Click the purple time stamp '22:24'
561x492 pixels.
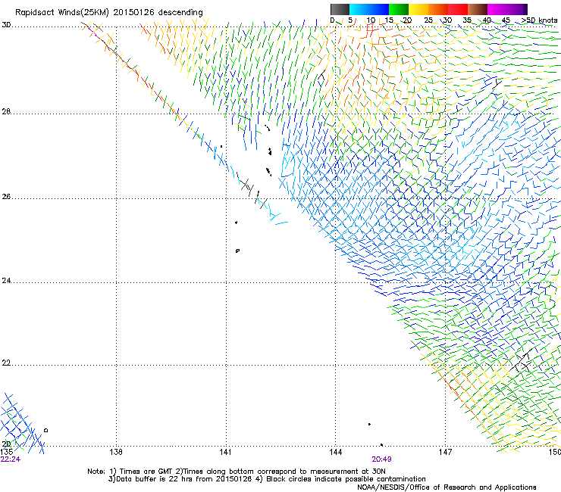(x=11, y=459)
